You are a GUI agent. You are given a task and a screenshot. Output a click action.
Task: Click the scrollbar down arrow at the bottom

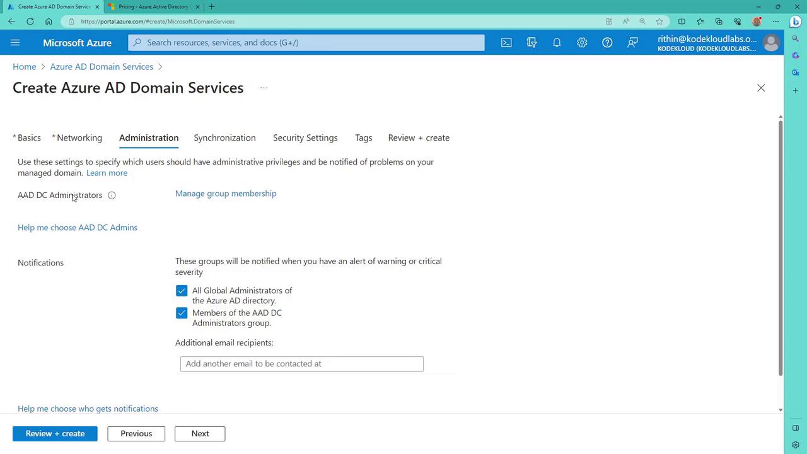click(781, 410)
